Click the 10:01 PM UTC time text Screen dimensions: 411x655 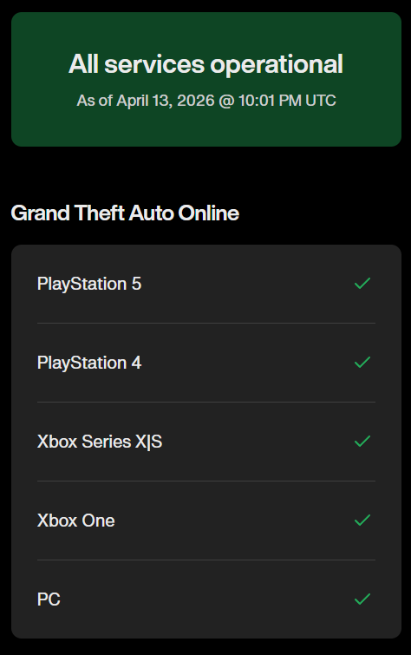(287, 101)
